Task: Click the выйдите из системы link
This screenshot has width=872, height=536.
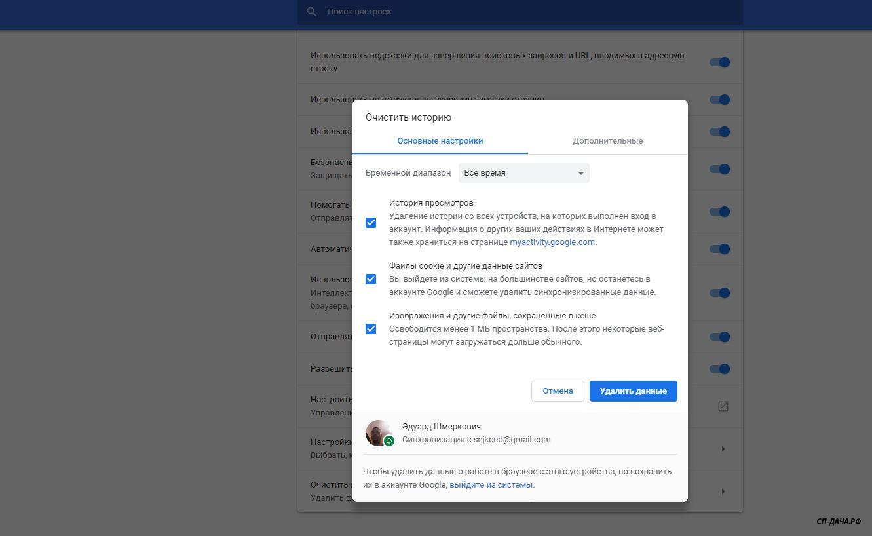Action: pos(491,485)
